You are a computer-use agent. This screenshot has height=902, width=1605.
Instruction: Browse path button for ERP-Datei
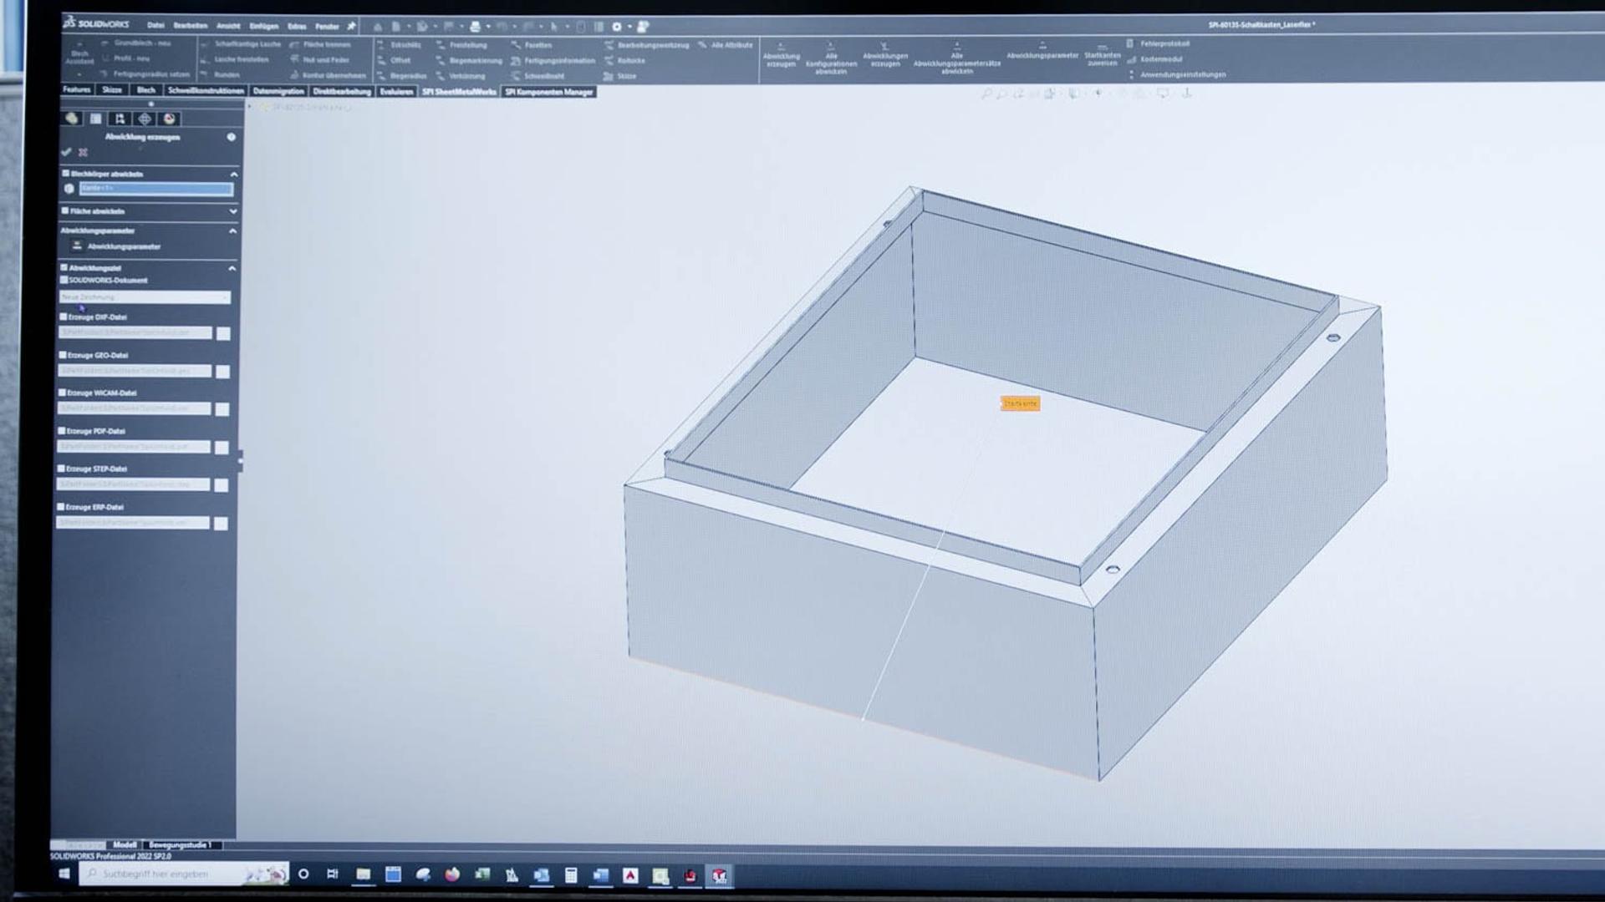pyautogui.click(x=221, y=524)
